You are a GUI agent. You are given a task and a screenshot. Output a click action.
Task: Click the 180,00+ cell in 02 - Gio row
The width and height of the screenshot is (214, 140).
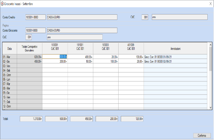click(106, 61)
